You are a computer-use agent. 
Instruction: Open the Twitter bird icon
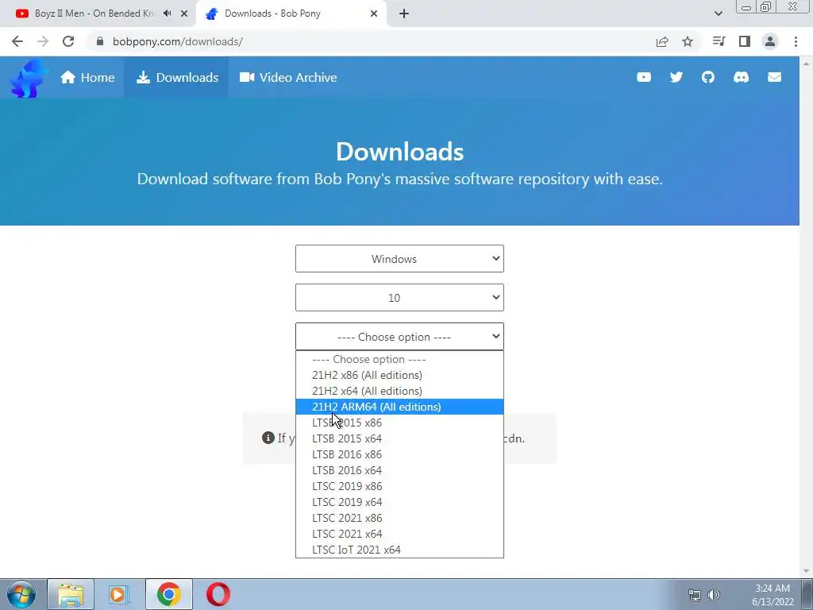click(x=676, y=77)
